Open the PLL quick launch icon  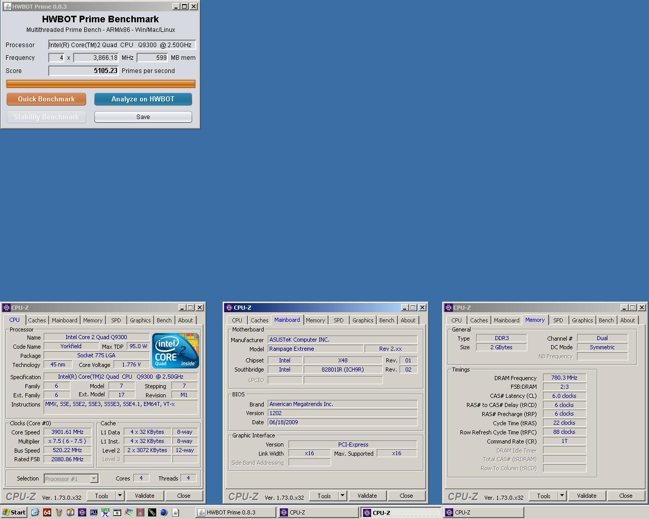tap(93, 512)
